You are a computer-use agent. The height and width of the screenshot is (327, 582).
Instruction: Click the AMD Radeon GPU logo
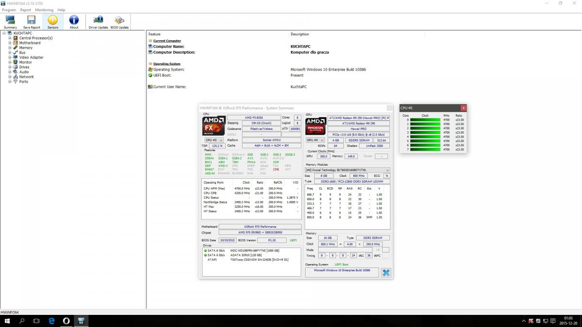pyautogui.click(x=315, y=125)
